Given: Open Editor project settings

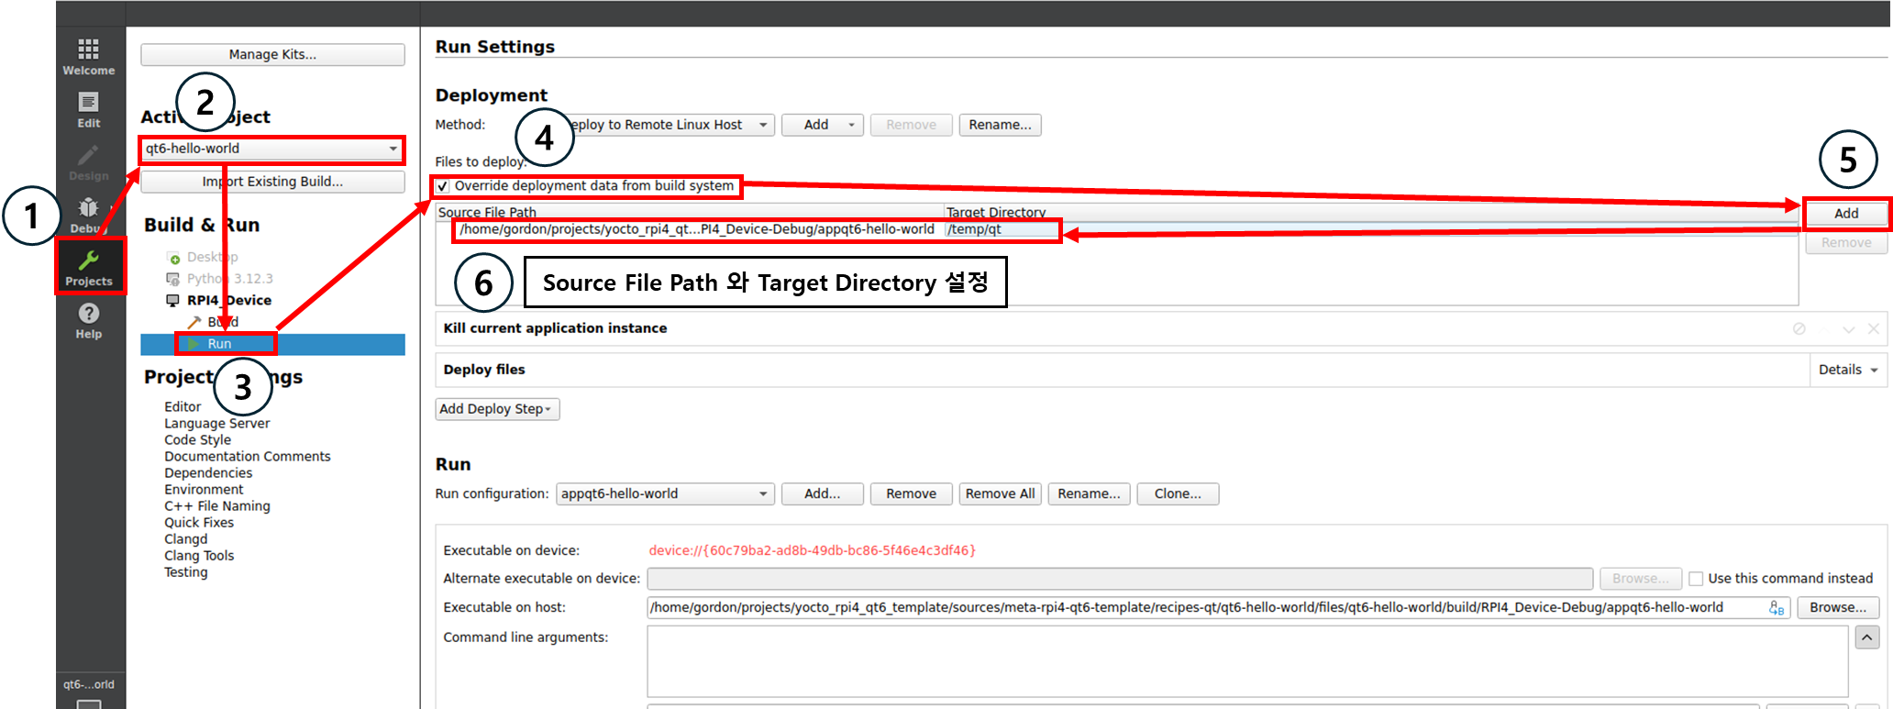Looking at the screenshot, I should tap(183, 406).
